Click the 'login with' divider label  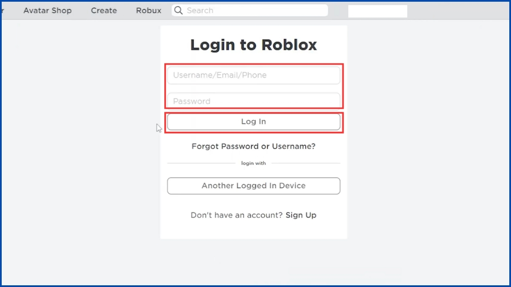coord(253,163)
